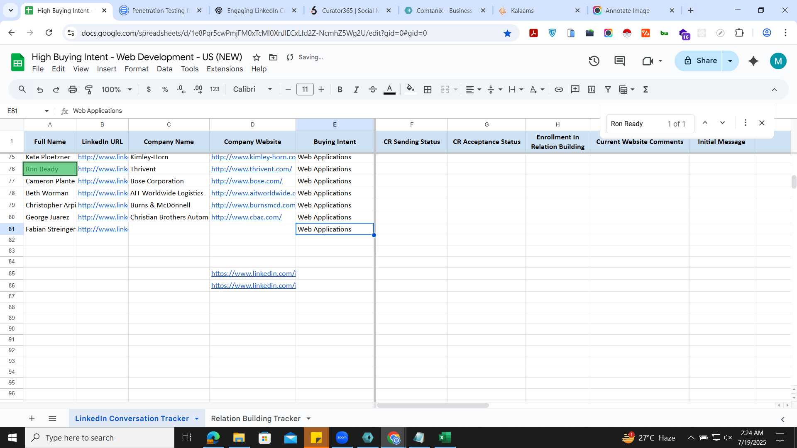
Task: Open Excel from the taskbar
Action: click(x=445, y=438)
